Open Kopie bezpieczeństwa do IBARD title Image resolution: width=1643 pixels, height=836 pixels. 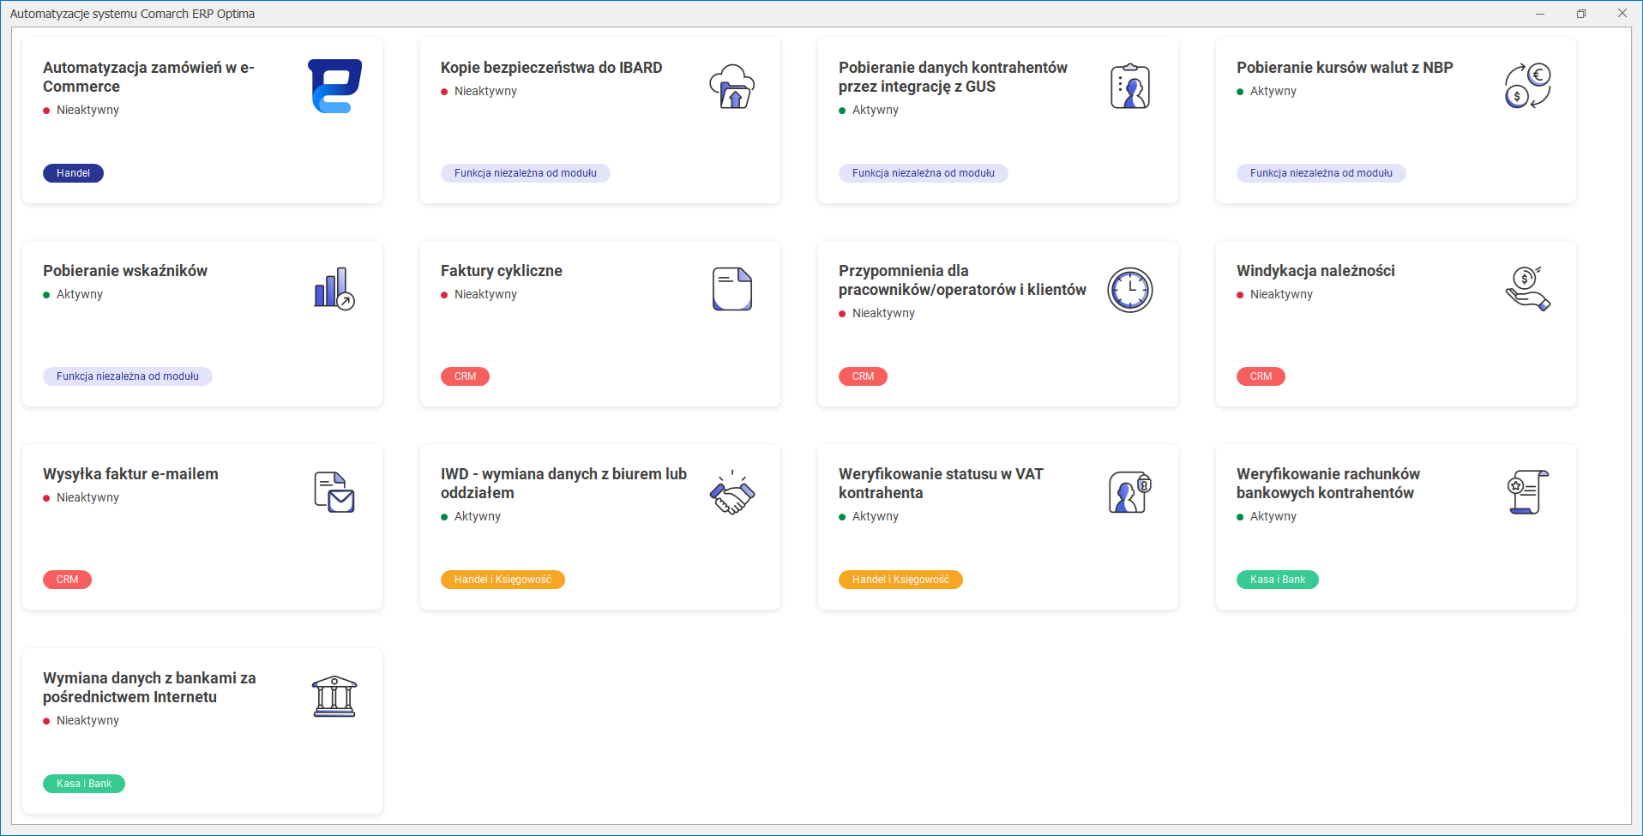pos(551,68)
